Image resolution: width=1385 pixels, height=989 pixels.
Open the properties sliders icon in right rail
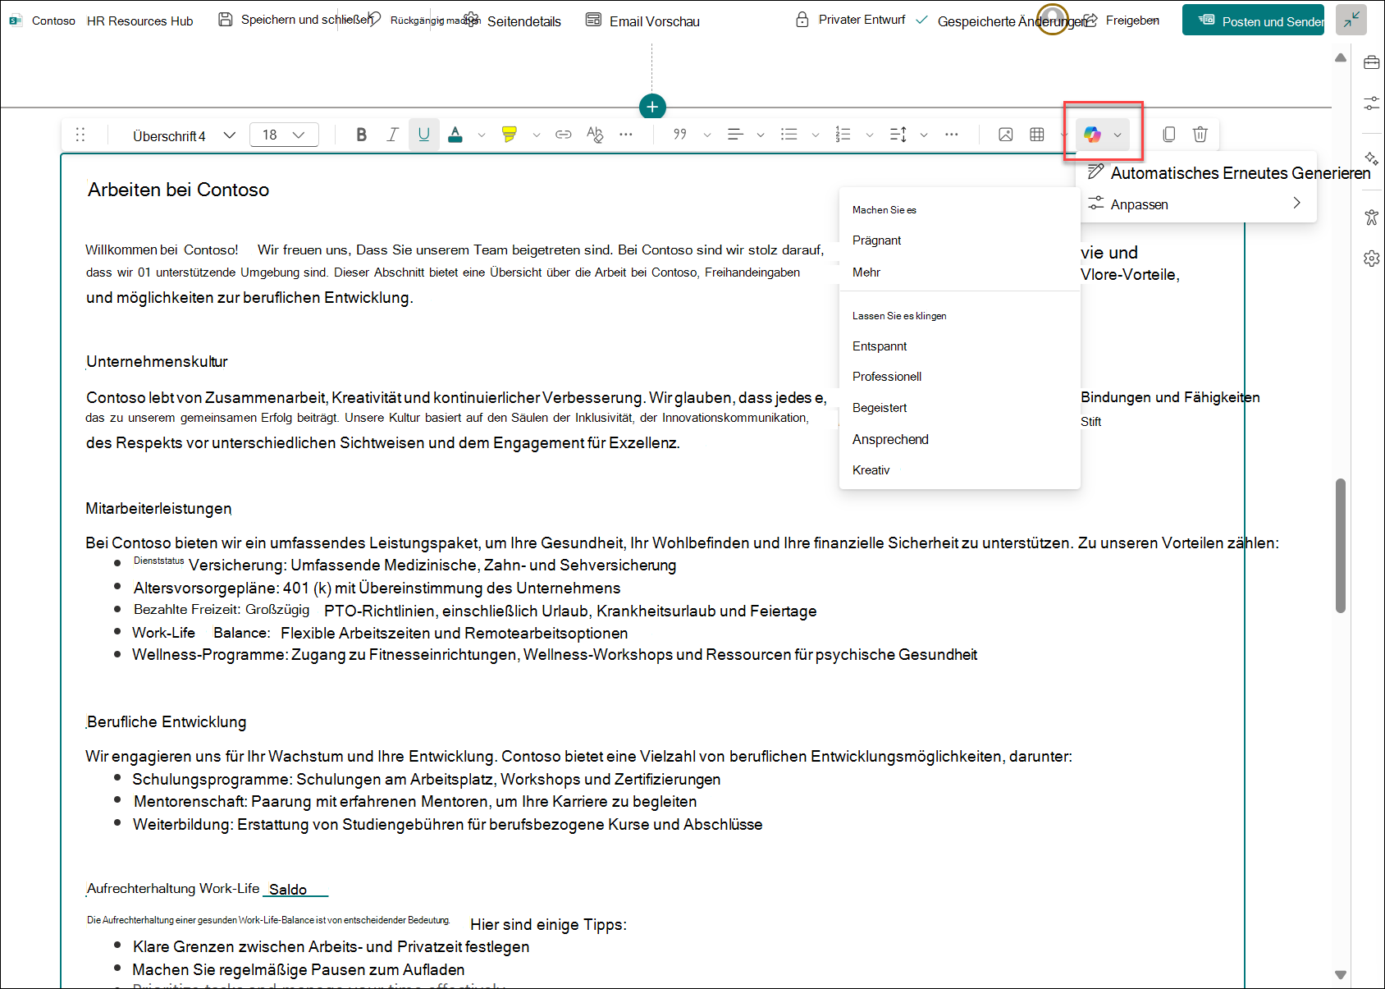coord(1371,103)
